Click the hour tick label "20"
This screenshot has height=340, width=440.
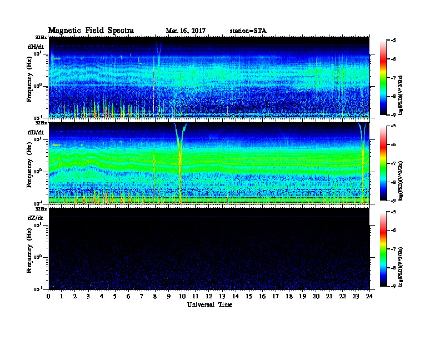pos(316,296)
